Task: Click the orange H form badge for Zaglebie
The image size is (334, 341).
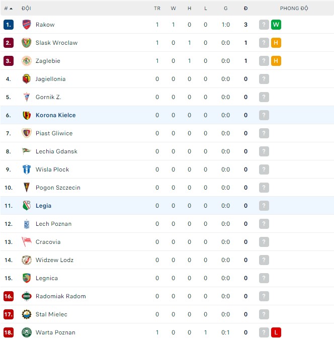Action: click(x=276, y=61)
